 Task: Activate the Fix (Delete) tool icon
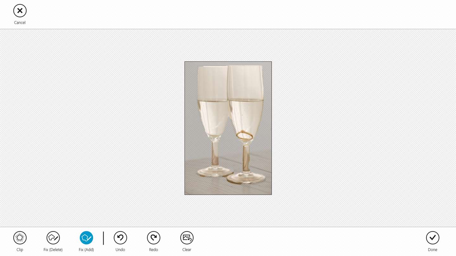53,238
